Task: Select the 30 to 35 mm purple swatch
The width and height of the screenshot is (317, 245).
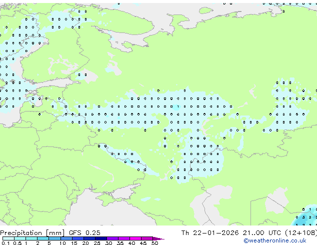Action: tap(112, 238)
